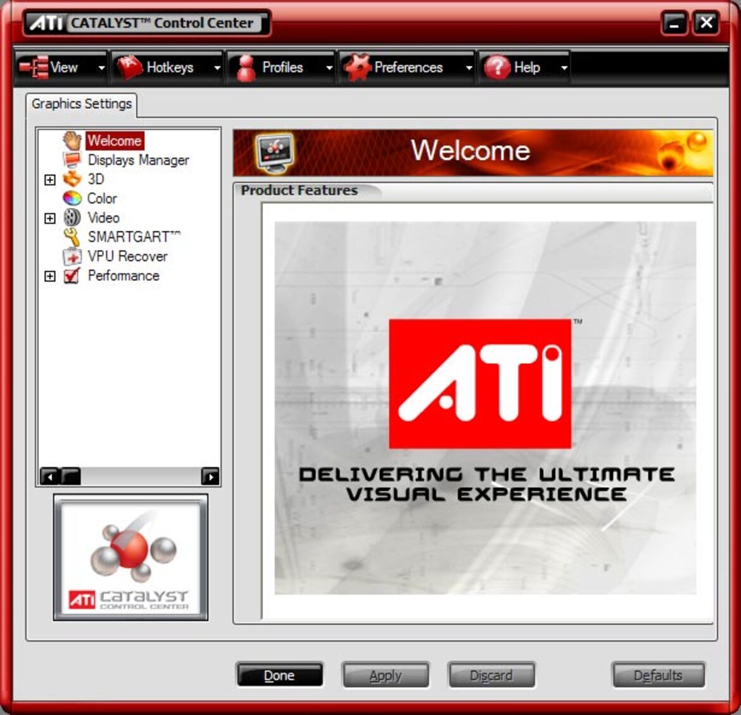Image resolution: width=741 pixels, height=715 pixels.
Task: Select VPU Recover in the tree
Action: coord(127,256)
